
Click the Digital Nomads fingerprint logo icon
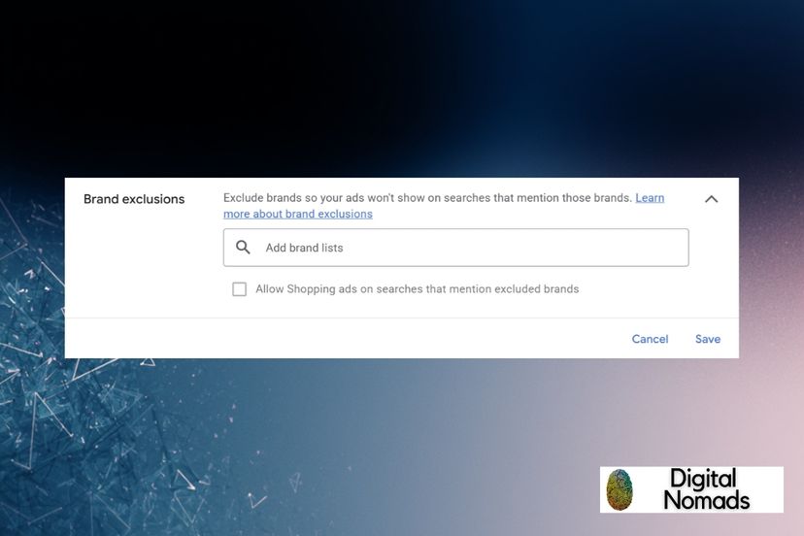click(x=619, y=489)
